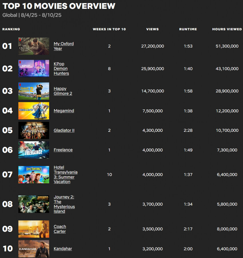Open the Gladiator II title link

pos(64,130)
